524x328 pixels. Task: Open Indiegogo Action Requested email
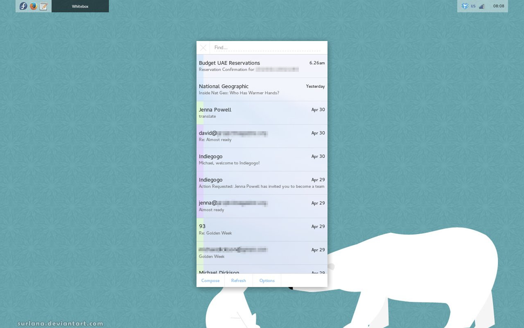point(262,183)
